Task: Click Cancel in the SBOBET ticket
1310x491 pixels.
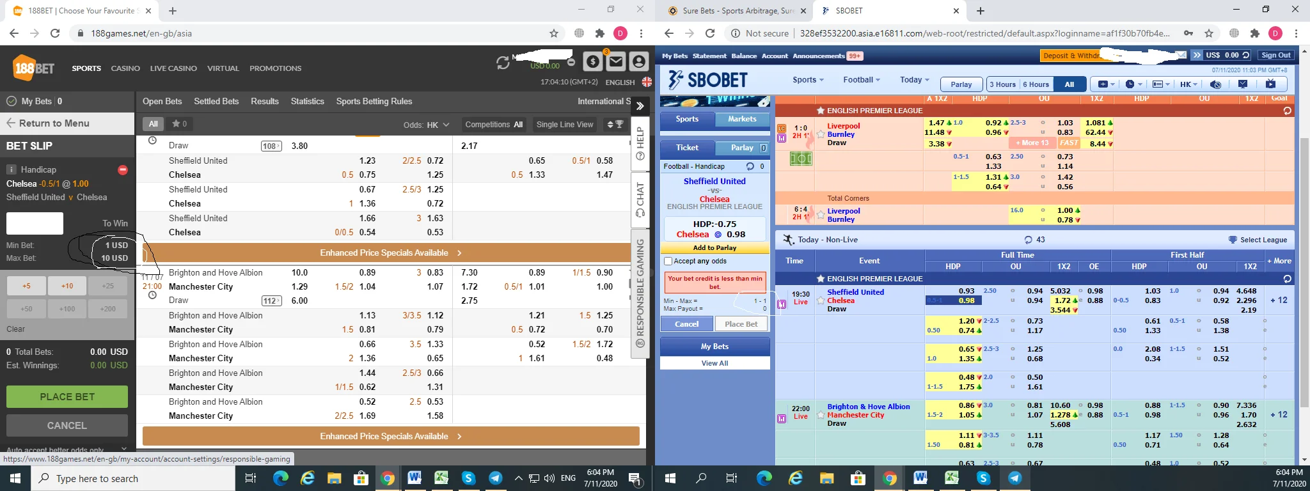Action: (x=687, y=324)
